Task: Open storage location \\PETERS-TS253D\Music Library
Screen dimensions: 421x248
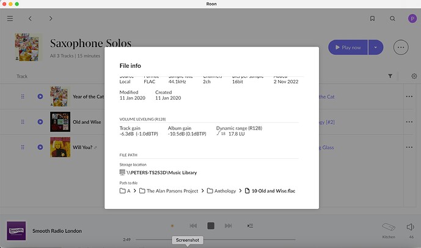Action: point(162,173)
